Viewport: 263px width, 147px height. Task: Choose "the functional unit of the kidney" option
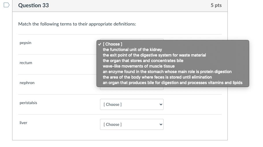pyautogui.click(x=132, y=50)
